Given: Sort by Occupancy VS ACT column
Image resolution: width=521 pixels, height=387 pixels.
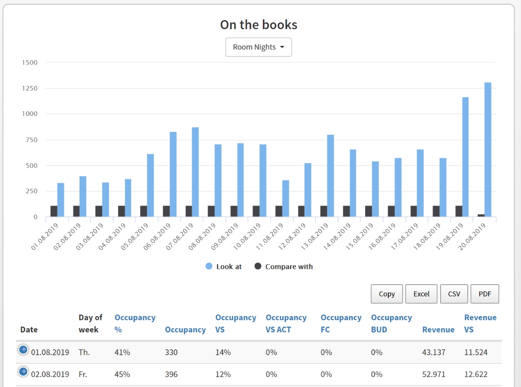Looking at the screenshot, I should pos(286,323).
